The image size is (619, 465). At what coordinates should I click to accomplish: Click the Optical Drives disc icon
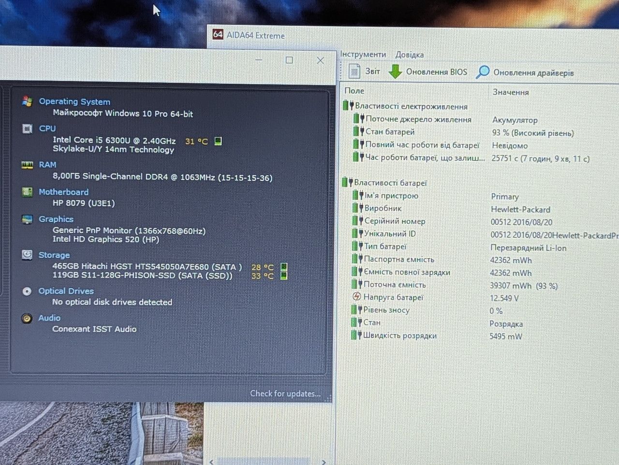pyautogui.click(x=27, y=291)
